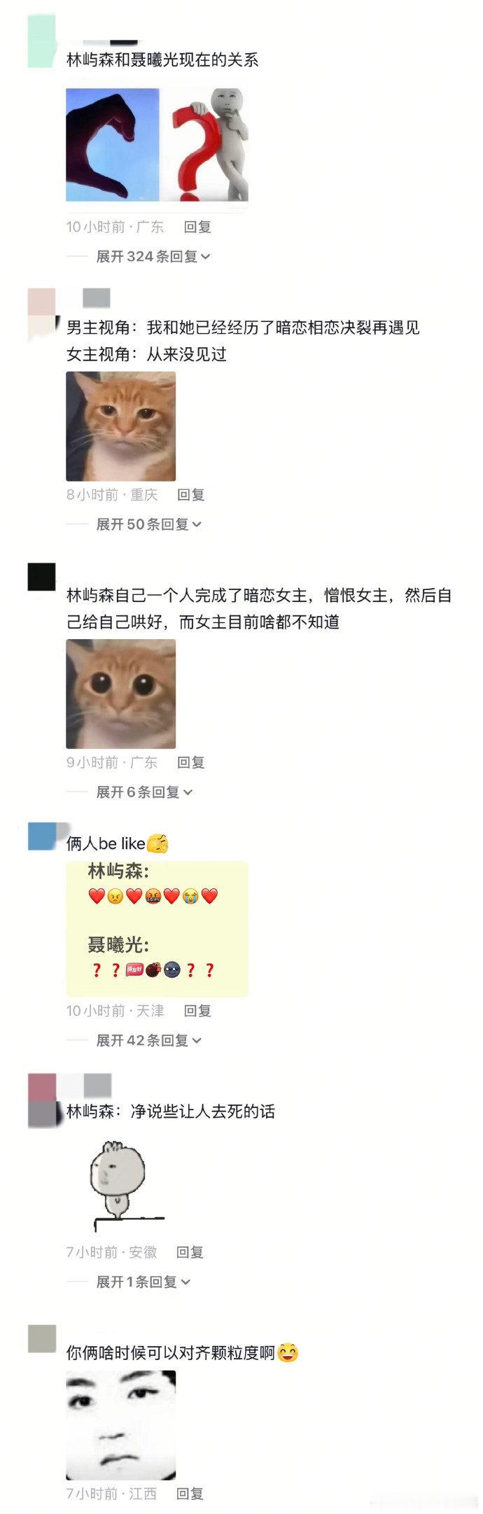Reply to the Anhui comment
The width and height of the screenshot is (483, 1514).
point(190,1252)
